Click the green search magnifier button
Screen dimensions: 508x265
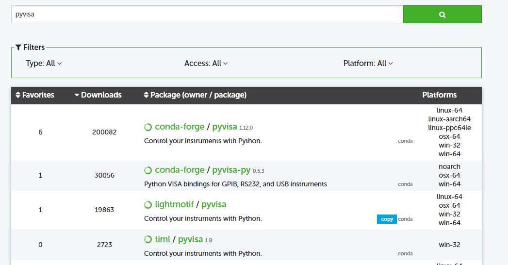(442, 14)
